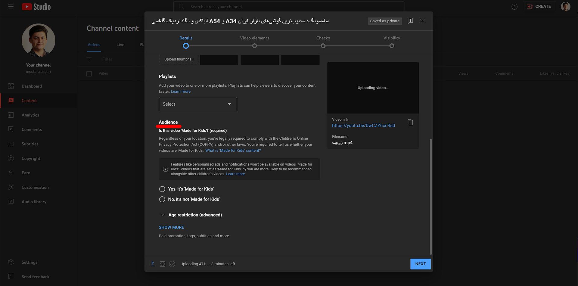Switch to the Live tab

[x=120, y=45]
